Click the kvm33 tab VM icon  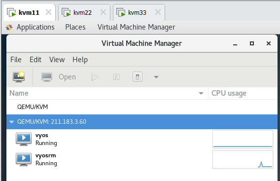121,12
